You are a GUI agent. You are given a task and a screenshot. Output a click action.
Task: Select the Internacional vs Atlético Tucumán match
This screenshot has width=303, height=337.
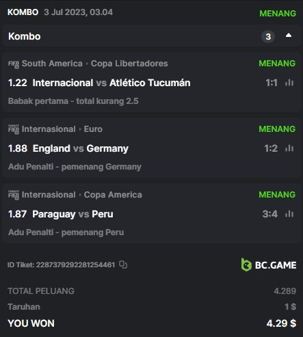tap(111, 83)
